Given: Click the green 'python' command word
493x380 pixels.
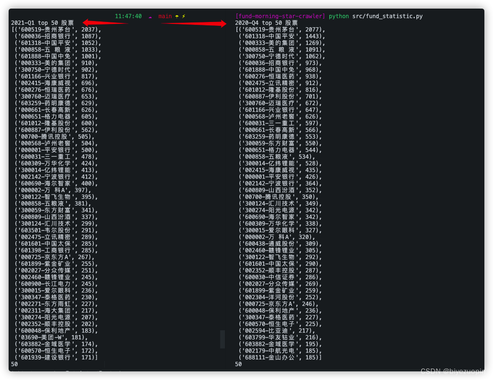Looking at the screenshot, I should pyautogui.click(x=338, y=16).
